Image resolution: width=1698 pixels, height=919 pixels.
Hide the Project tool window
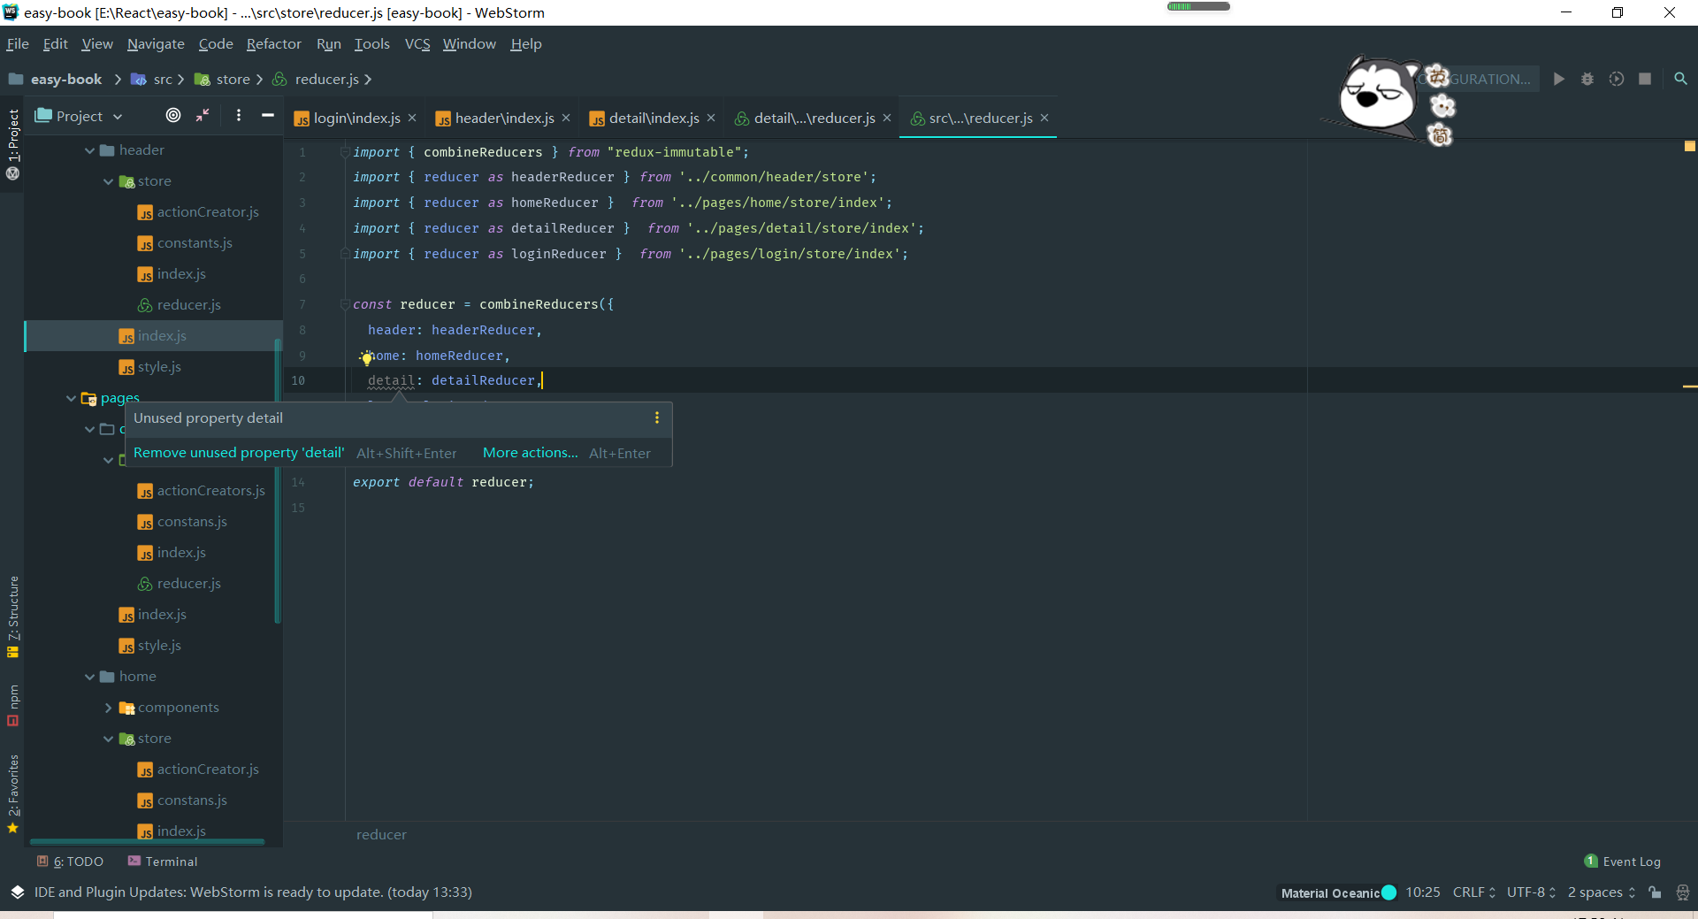(x=267, y=115)
